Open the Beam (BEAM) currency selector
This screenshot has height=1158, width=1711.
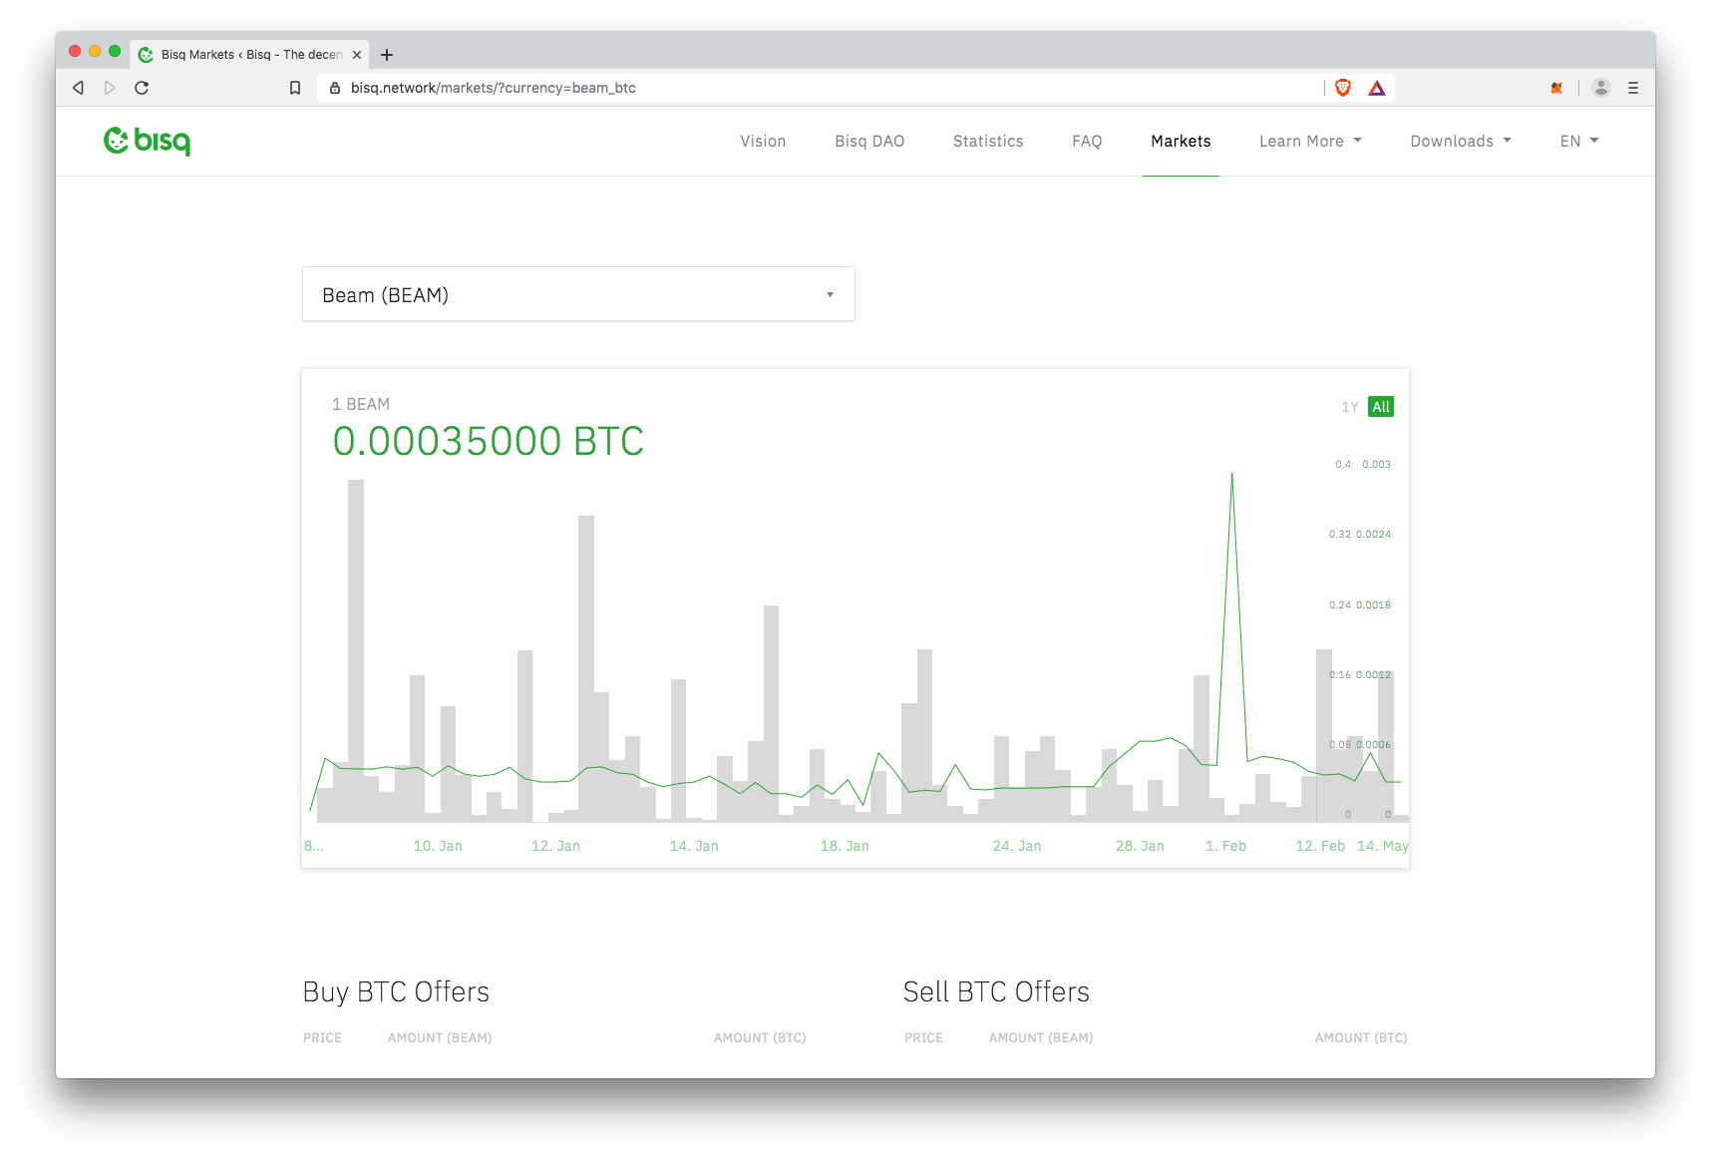click(x=578, y=294)
